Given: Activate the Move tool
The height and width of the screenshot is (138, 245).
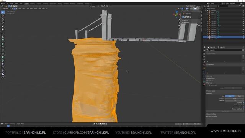Looking at the screenshot, I should [3, 20].
